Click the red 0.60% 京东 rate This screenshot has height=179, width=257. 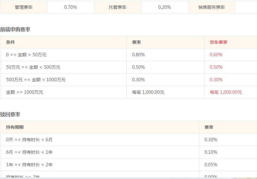[216, 55]
